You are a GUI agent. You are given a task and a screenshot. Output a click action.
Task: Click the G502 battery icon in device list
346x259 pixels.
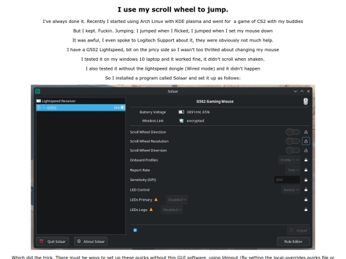point(122,107)
